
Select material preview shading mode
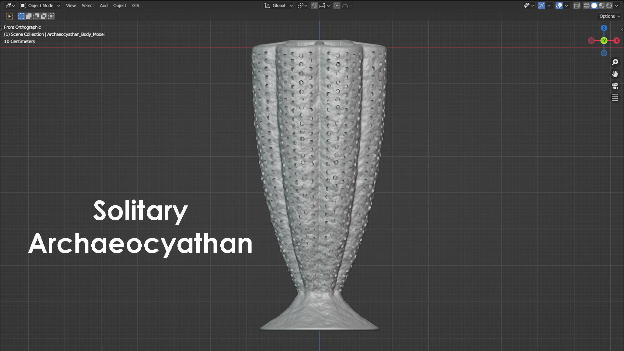pyautogui.click(x=602, y=6)
